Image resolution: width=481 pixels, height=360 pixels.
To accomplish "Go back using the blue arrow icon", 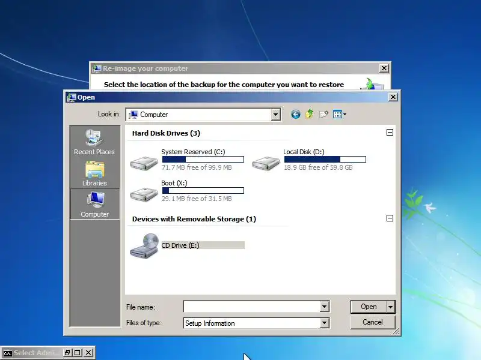I will [x=296, y=115].
